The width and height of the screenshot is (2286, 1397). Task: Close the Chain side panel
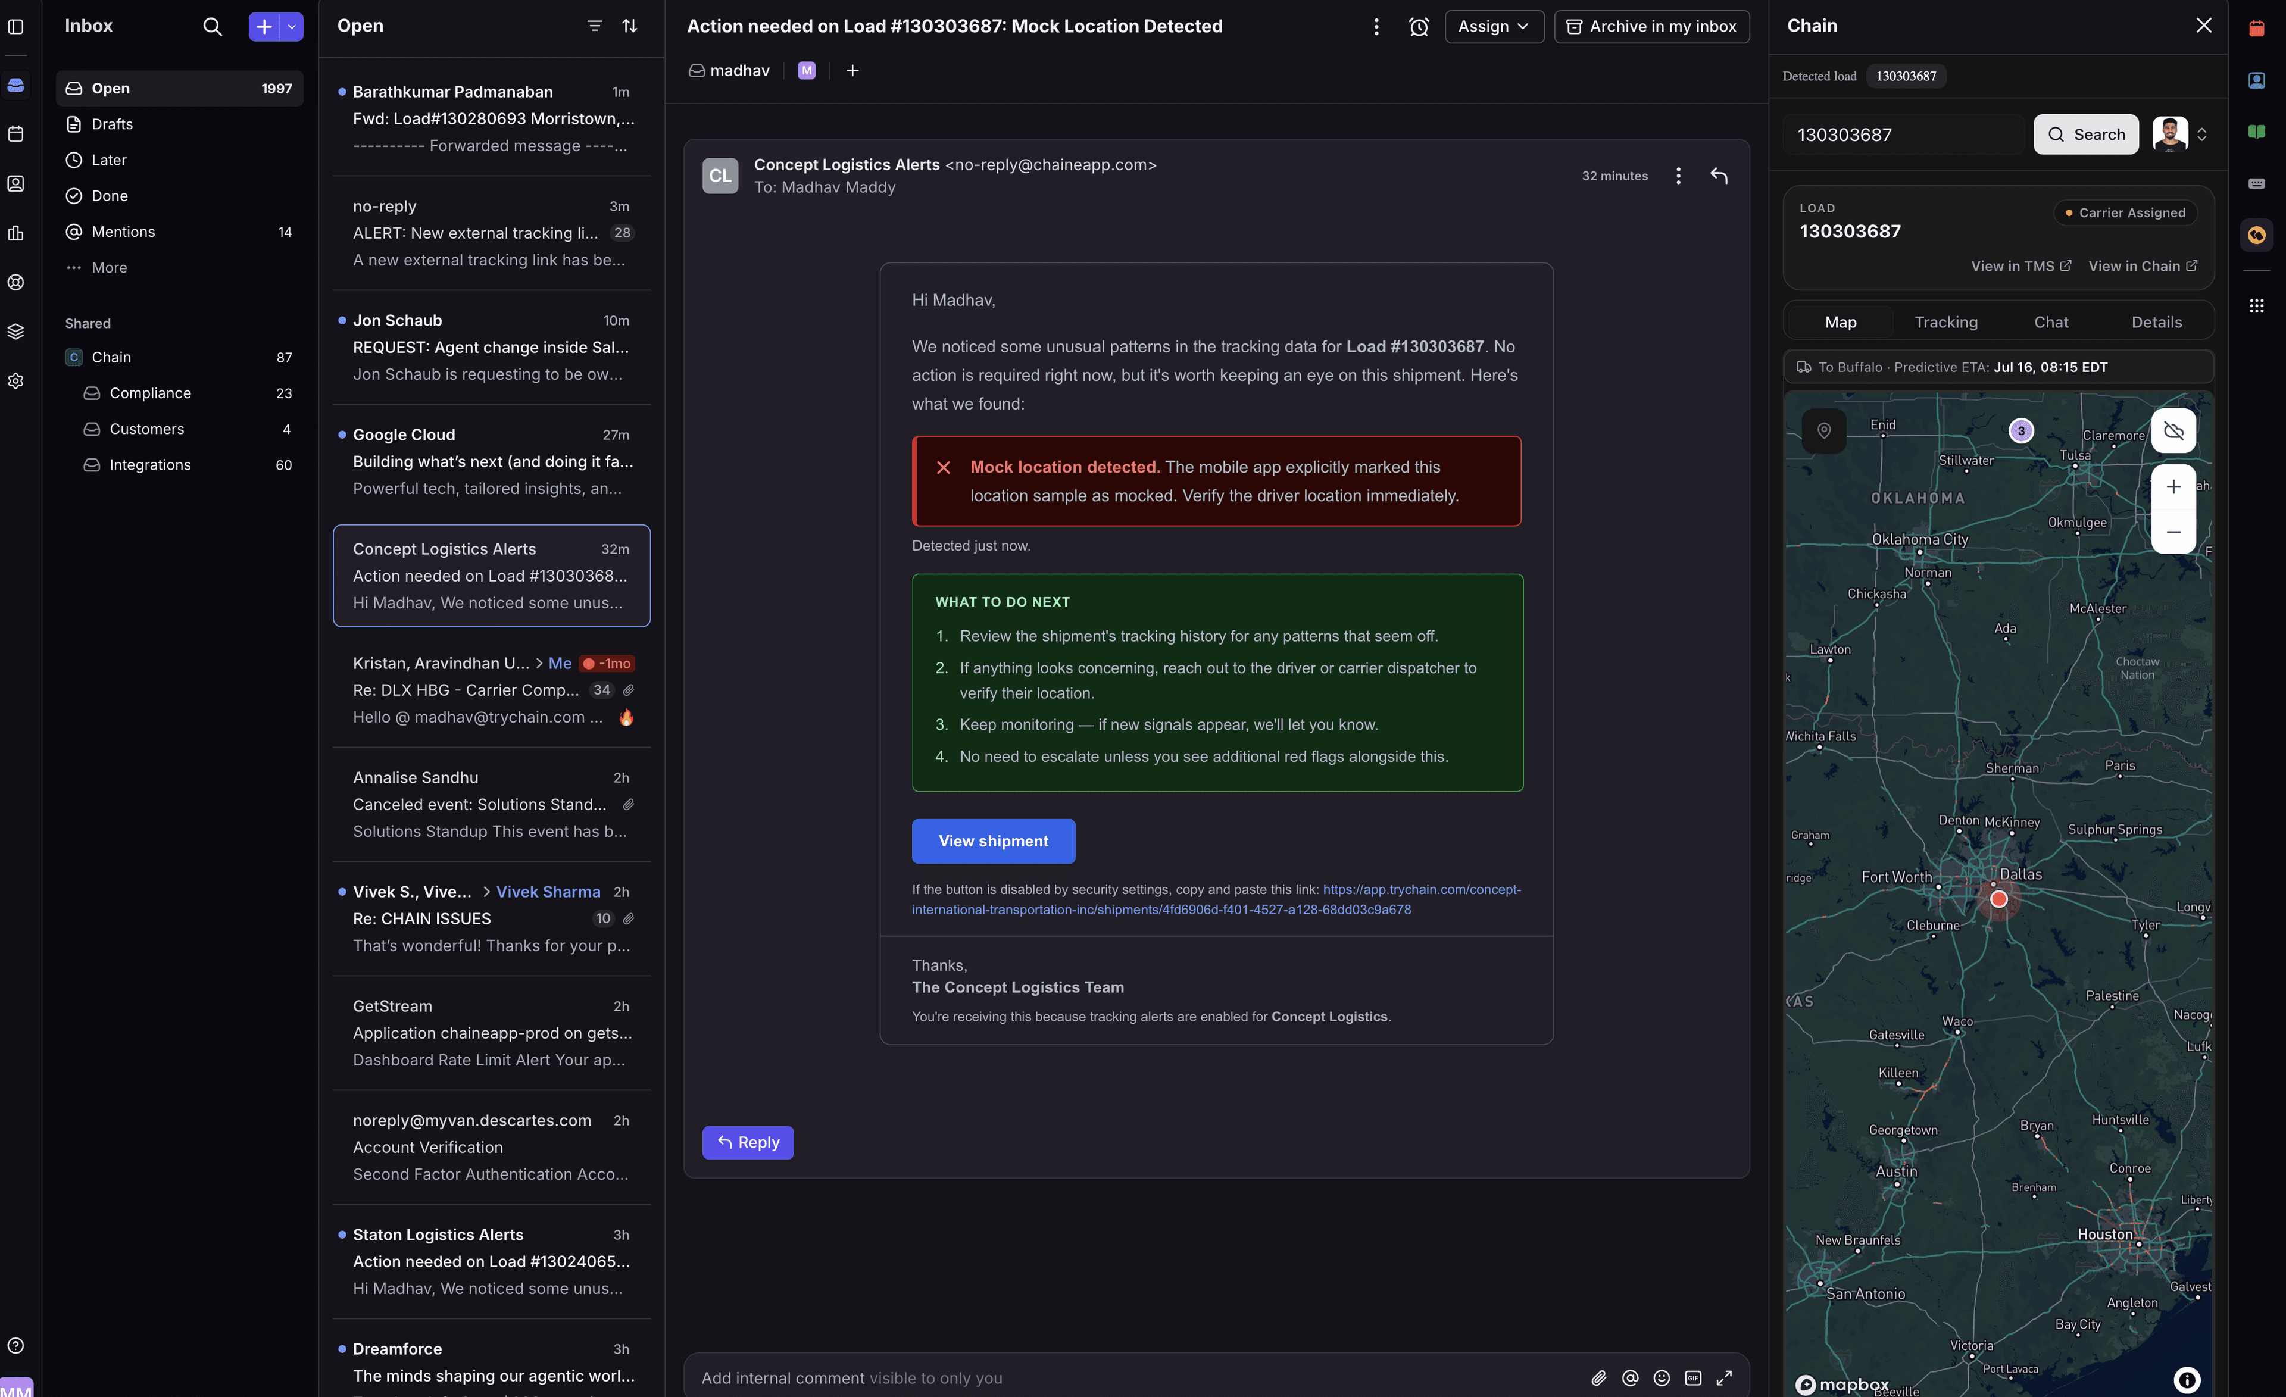tap(2203, 26)
